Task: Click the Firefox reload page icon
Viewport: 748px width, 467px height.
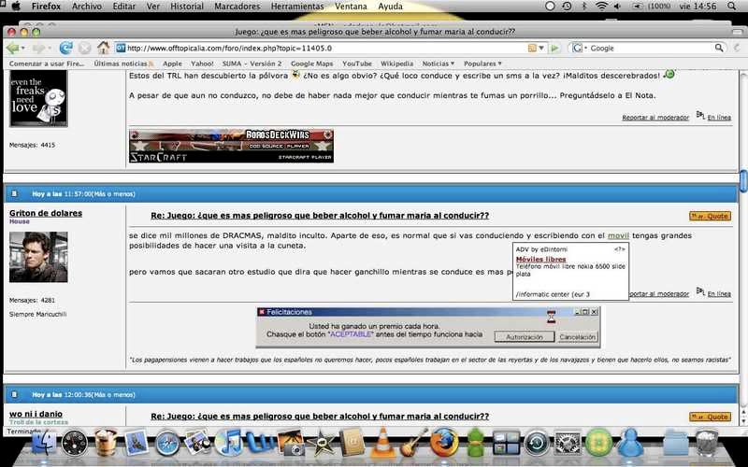Action: point(65,48)
